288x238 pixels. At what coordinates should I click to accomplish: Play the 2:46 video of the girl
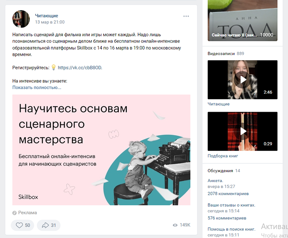tap(242, 80)
